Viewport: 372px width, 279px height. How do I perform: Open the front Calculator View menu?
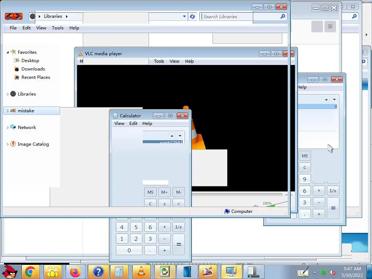(x=119, y=124)
